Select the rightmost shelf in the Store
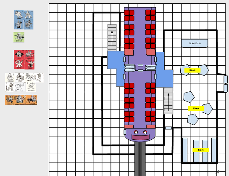The image size is (229, 176). (214, 150)
